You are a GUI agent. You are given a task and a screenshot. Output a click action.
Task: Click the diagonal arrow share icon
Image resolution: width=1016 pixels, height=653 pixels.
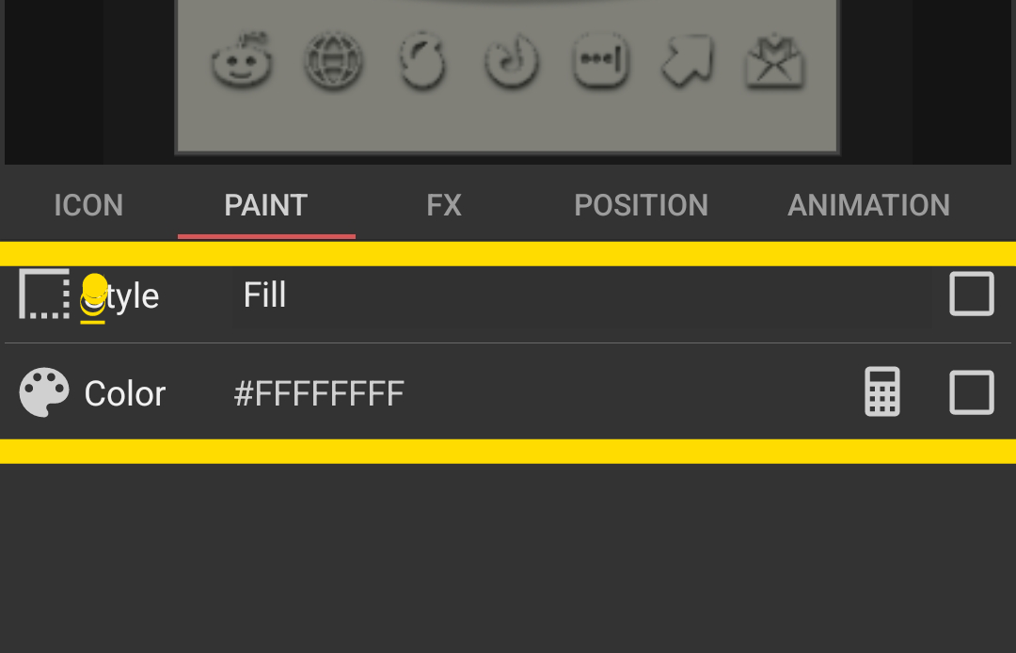click(x=688, y=60)
